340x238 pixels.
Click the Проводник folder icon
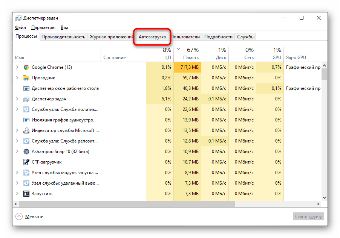pos(26,78)
